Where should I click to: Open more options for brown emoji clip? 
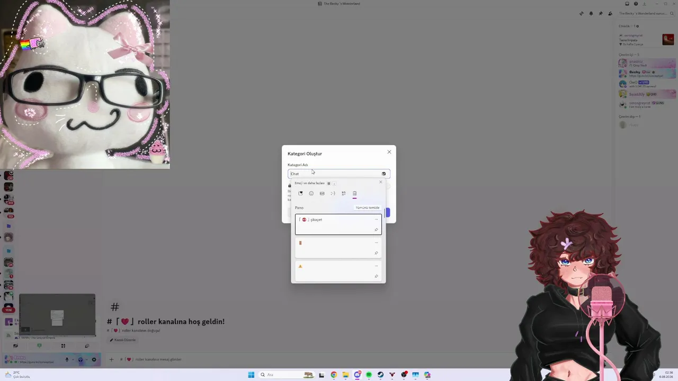click(377, 242)
